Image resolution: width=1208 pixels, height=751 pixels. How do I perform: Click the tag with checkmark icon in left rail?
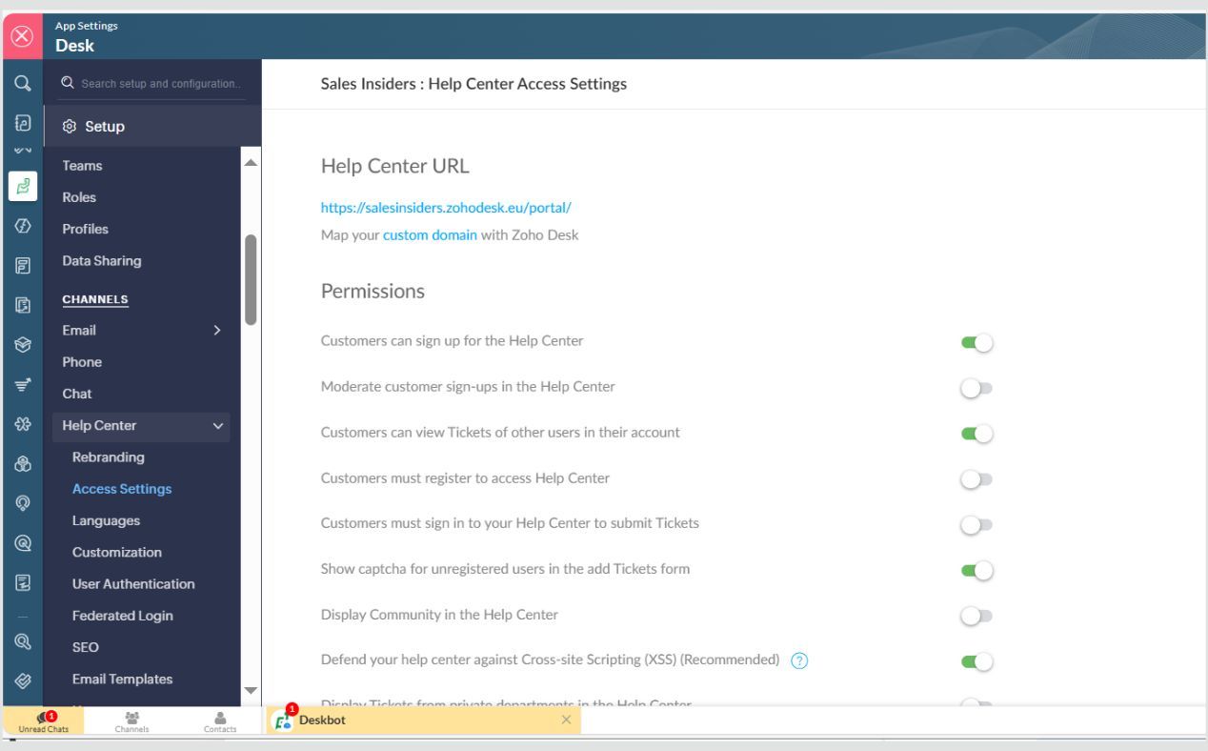21,681
